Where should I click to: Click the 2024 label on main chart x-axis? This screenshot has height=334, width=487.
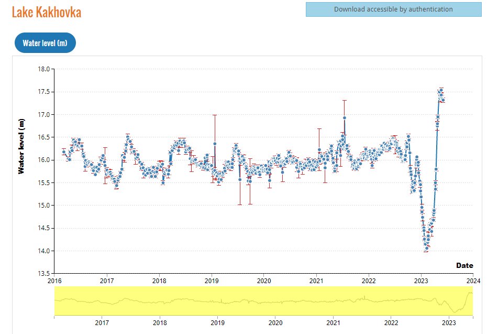click(473, 281)
